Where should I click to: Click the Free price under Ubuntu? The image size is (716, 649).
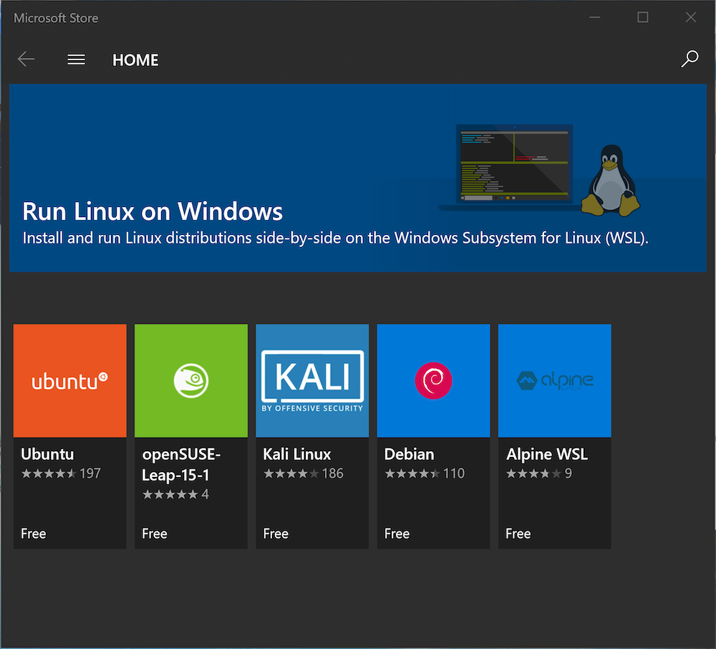pos(34,534)
